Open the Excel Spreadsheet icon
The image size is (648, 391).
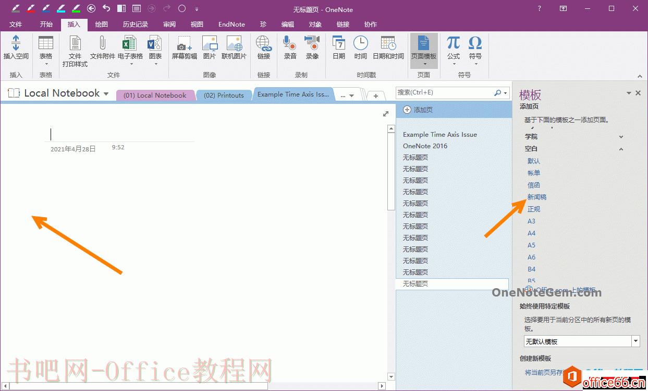(130, 51)
